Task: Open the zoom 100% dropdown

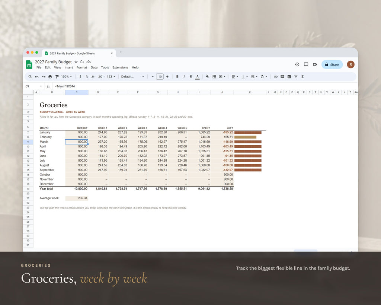Action: tap(66, 77)
